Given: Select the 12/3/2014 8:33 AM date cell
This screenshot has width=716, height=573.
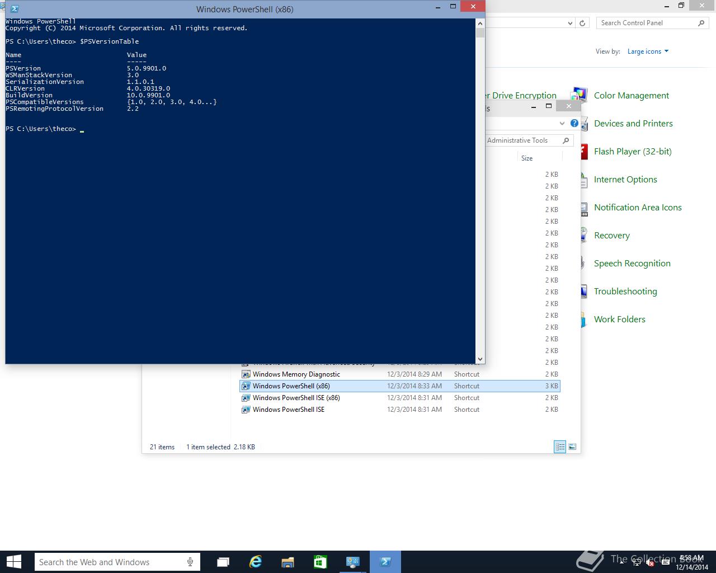Looking at the screenshot, I should (414, 386).
